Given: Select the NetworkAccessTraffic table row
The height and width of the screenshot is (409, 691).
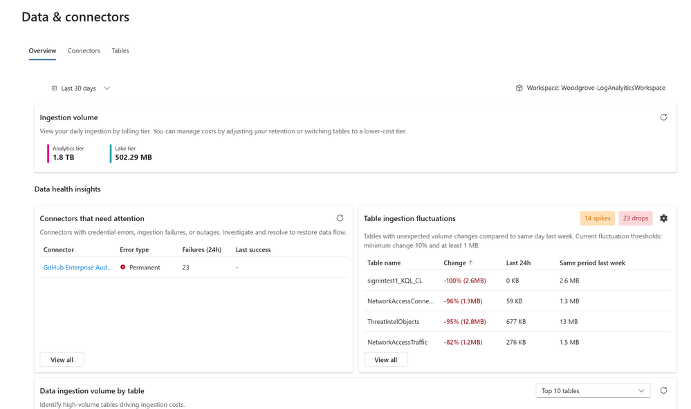Looking at the screenshot, I should (517, 342).
